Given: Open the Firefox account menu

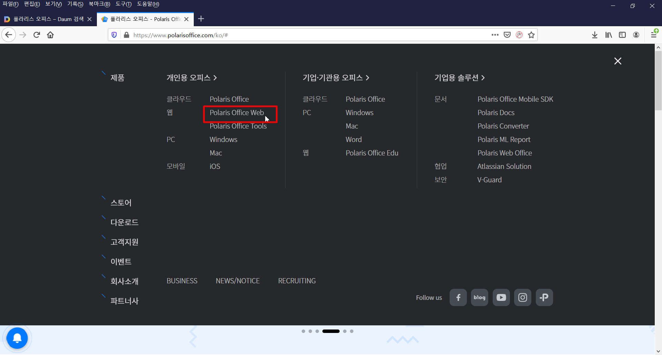Looking at the screenshot, I should (x=636, y=35).
